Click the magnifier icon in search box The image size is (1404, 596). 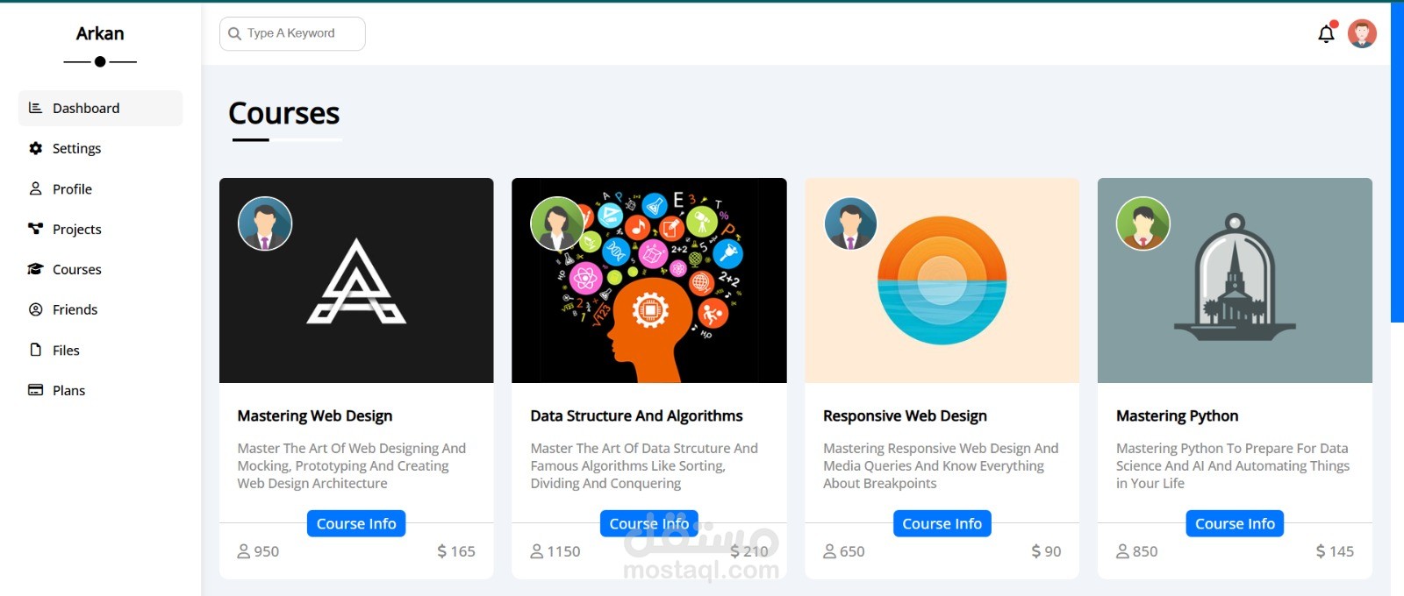(x=234, y=33)
